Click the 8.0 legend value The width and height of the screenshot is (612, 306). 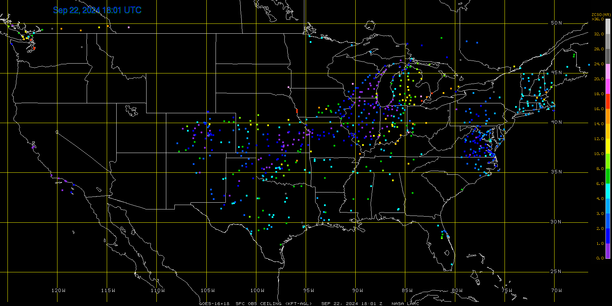pos(600,169)
